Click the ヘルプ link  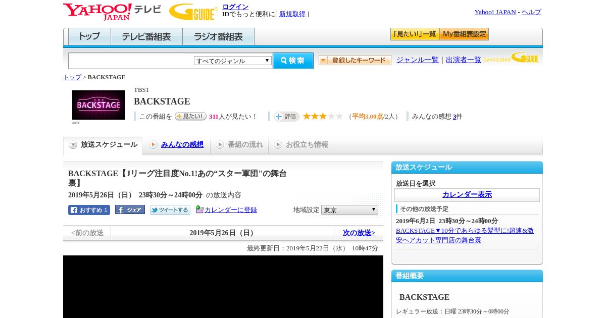pyautogui.click(x=531, y=12)
